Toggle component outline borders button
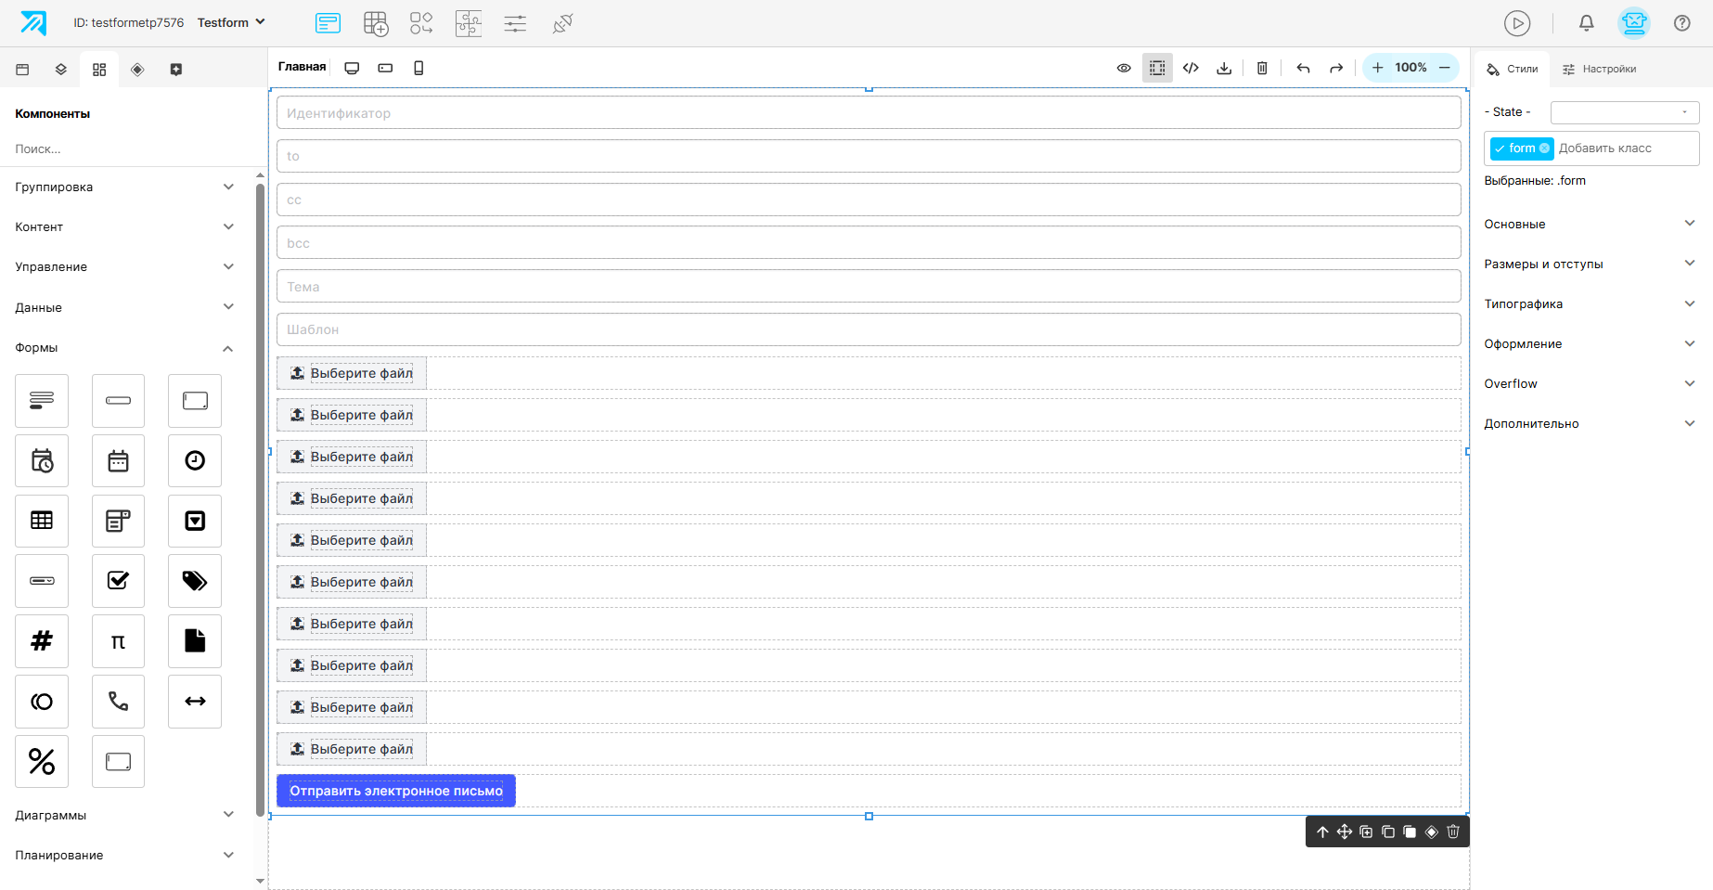Image resolution: width=1713 pixels, height=890 pixels. 1157,68
